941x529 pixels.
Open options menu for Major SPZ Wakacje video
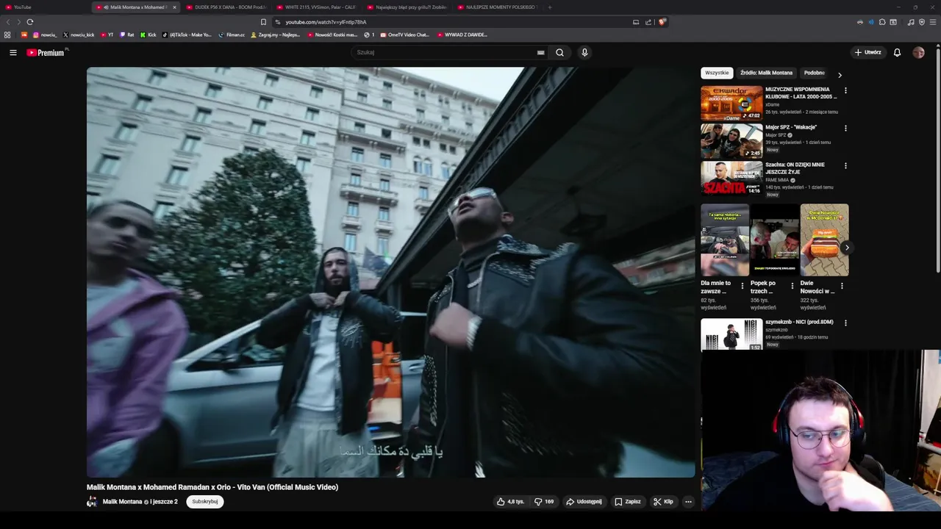click(845, 128)
